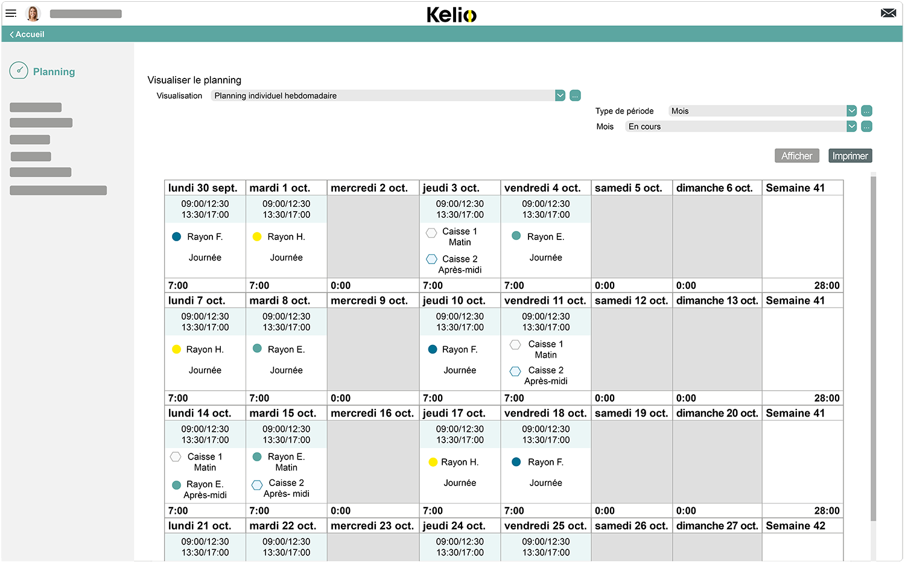Open messages via the envelope icon

(888, 12)
